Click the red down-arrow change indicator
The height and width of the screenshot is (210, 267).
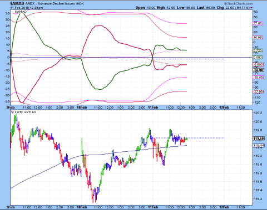pyautogui.click(x=251, y=8)
